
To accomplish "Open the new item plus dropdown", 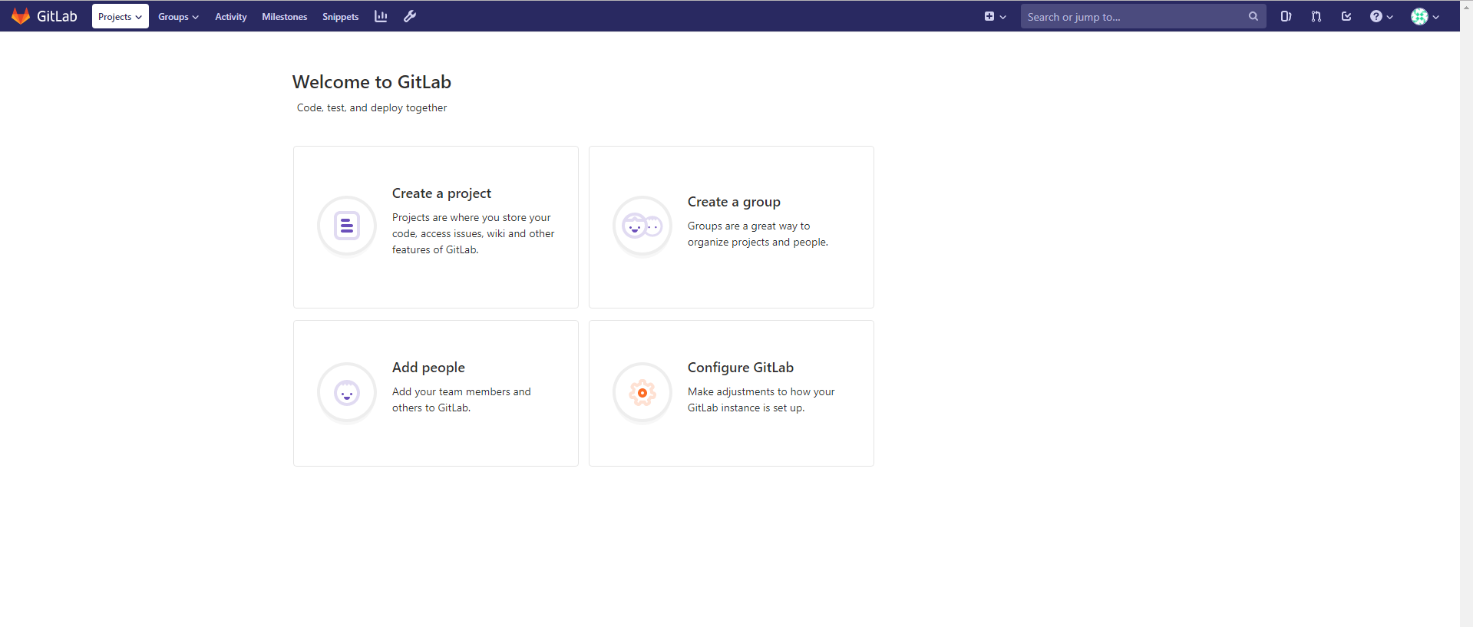I will click(995, 16).
